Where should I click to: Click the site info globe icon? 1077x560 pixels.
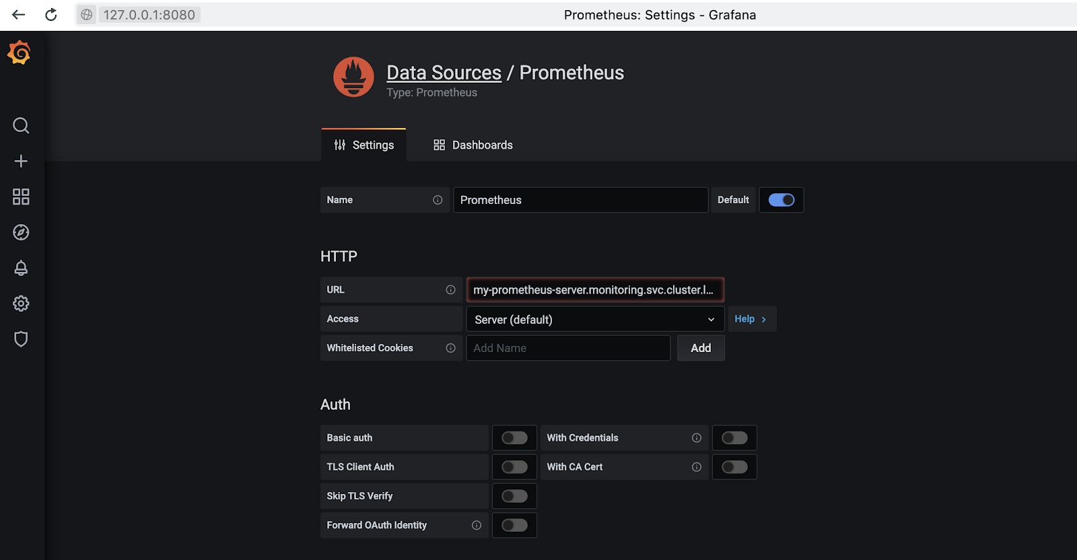click(x=87, y=15)
